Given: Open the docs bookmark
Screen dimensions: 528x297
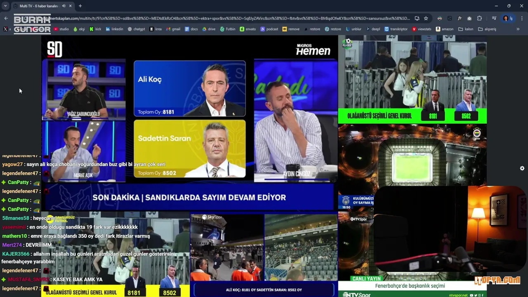Looking at the screenshot, I should 191,29.
